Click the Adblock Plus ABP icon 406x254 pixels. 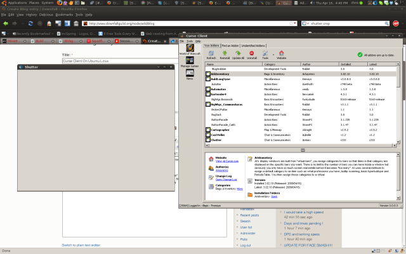[x=396, y=23]
